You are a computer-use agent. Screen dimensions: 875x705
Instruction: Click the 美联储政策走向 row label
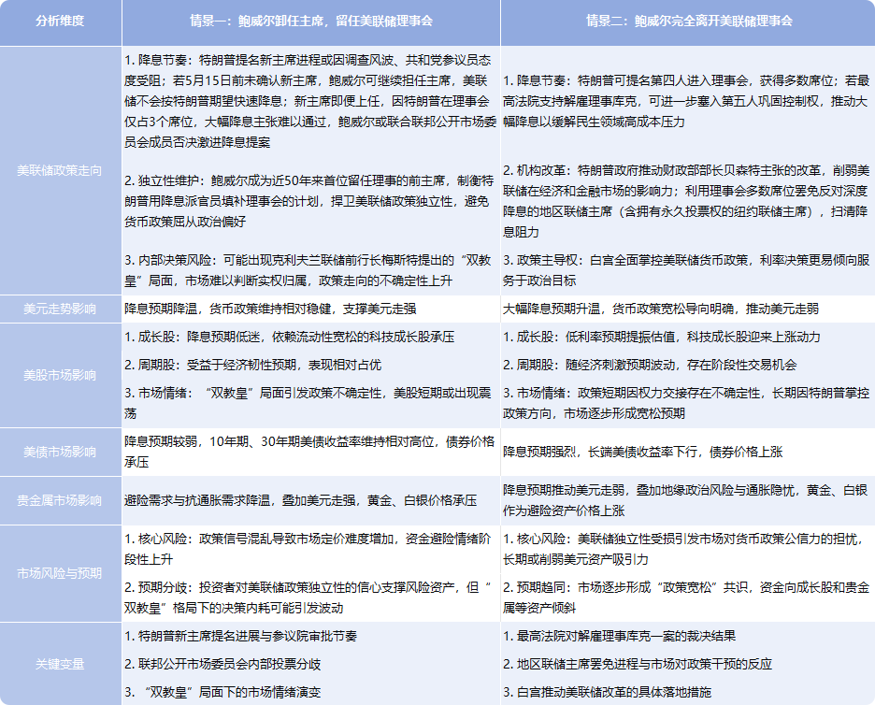coord(60,171)
